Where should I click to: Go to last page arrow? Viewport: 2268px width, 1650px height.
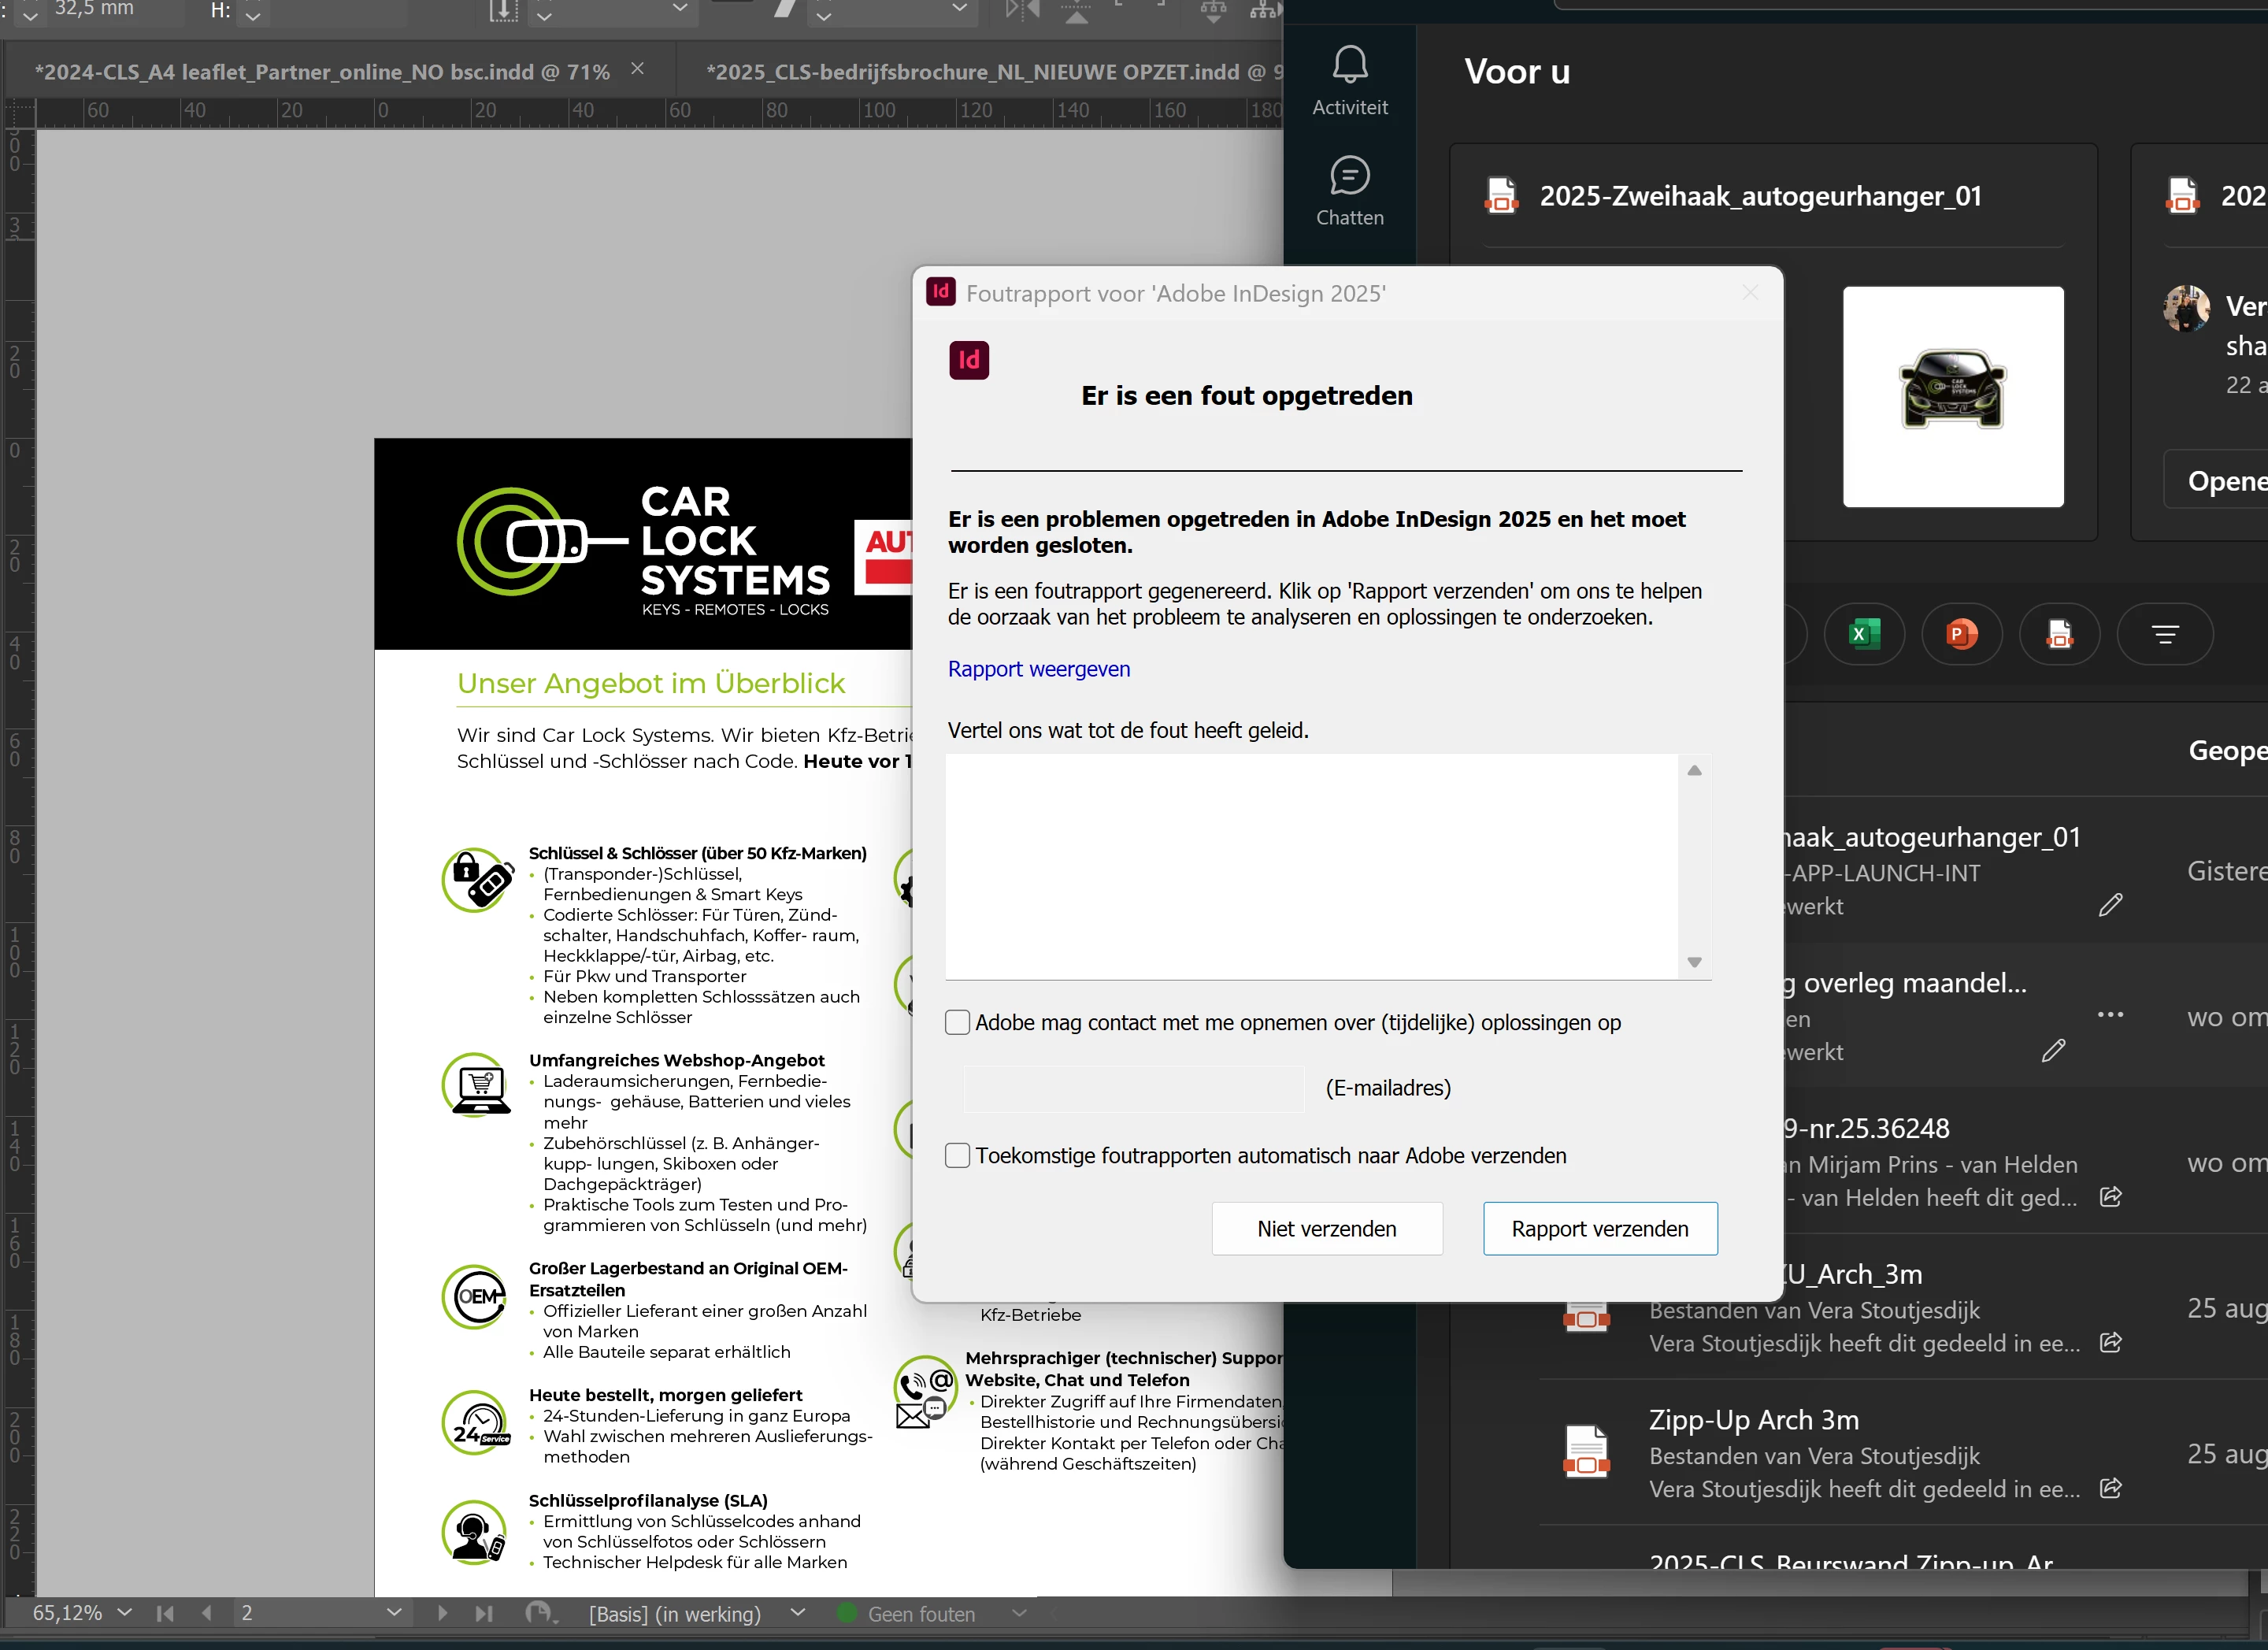(x=484, y=1613)
